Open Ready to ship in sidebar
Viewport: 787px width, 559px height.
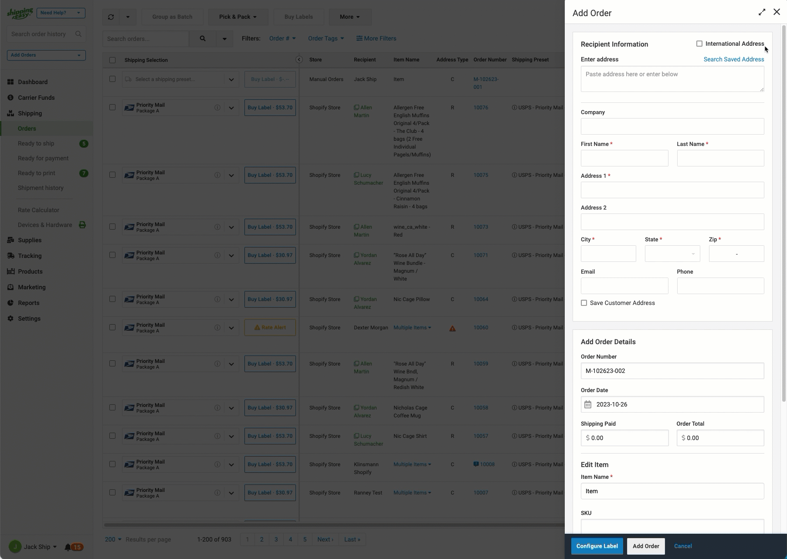[36, 143]
